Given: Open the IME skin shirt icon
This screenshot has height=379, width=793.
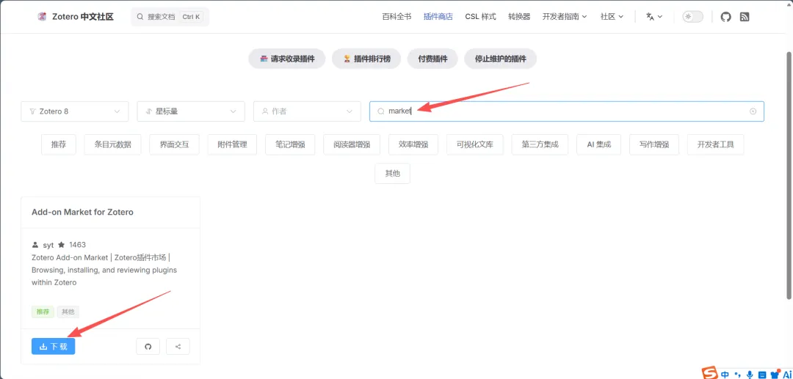Looking at the screenshot, I should click(774, 374).
